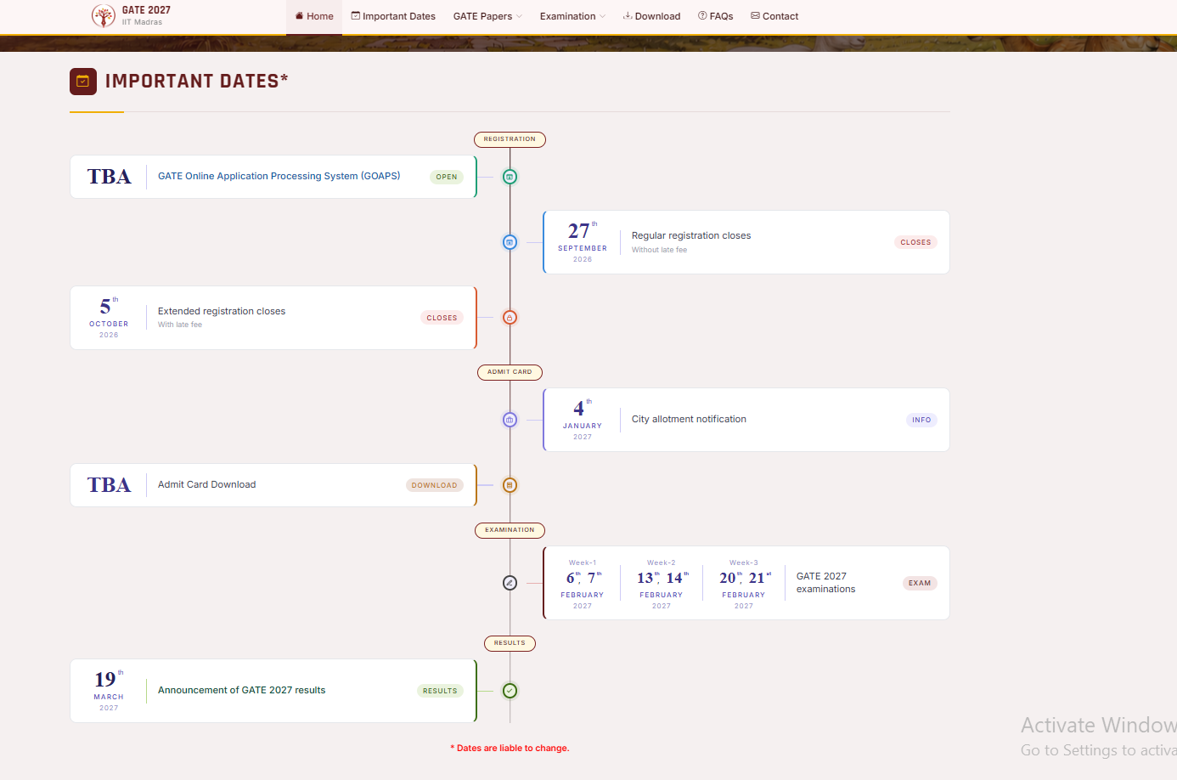Viewport: 1177px width, 780px height.
Task: Click the IMPORTANT DATES heading
Action: (197, 82)
